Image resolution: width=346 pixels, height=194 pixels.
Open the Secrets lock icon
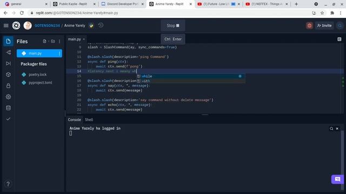tap(8, 86)
